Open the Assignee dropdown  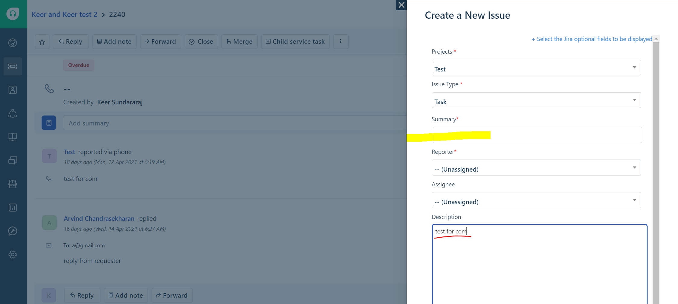(x=536, y=200)
